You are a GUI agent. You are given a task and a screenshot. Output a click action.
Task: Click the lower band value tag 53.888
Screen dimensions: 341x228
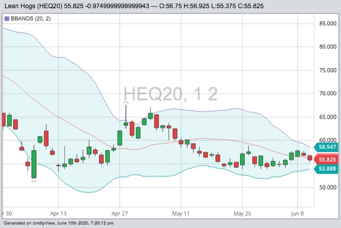pyautogui.click(x=327, y=169)
